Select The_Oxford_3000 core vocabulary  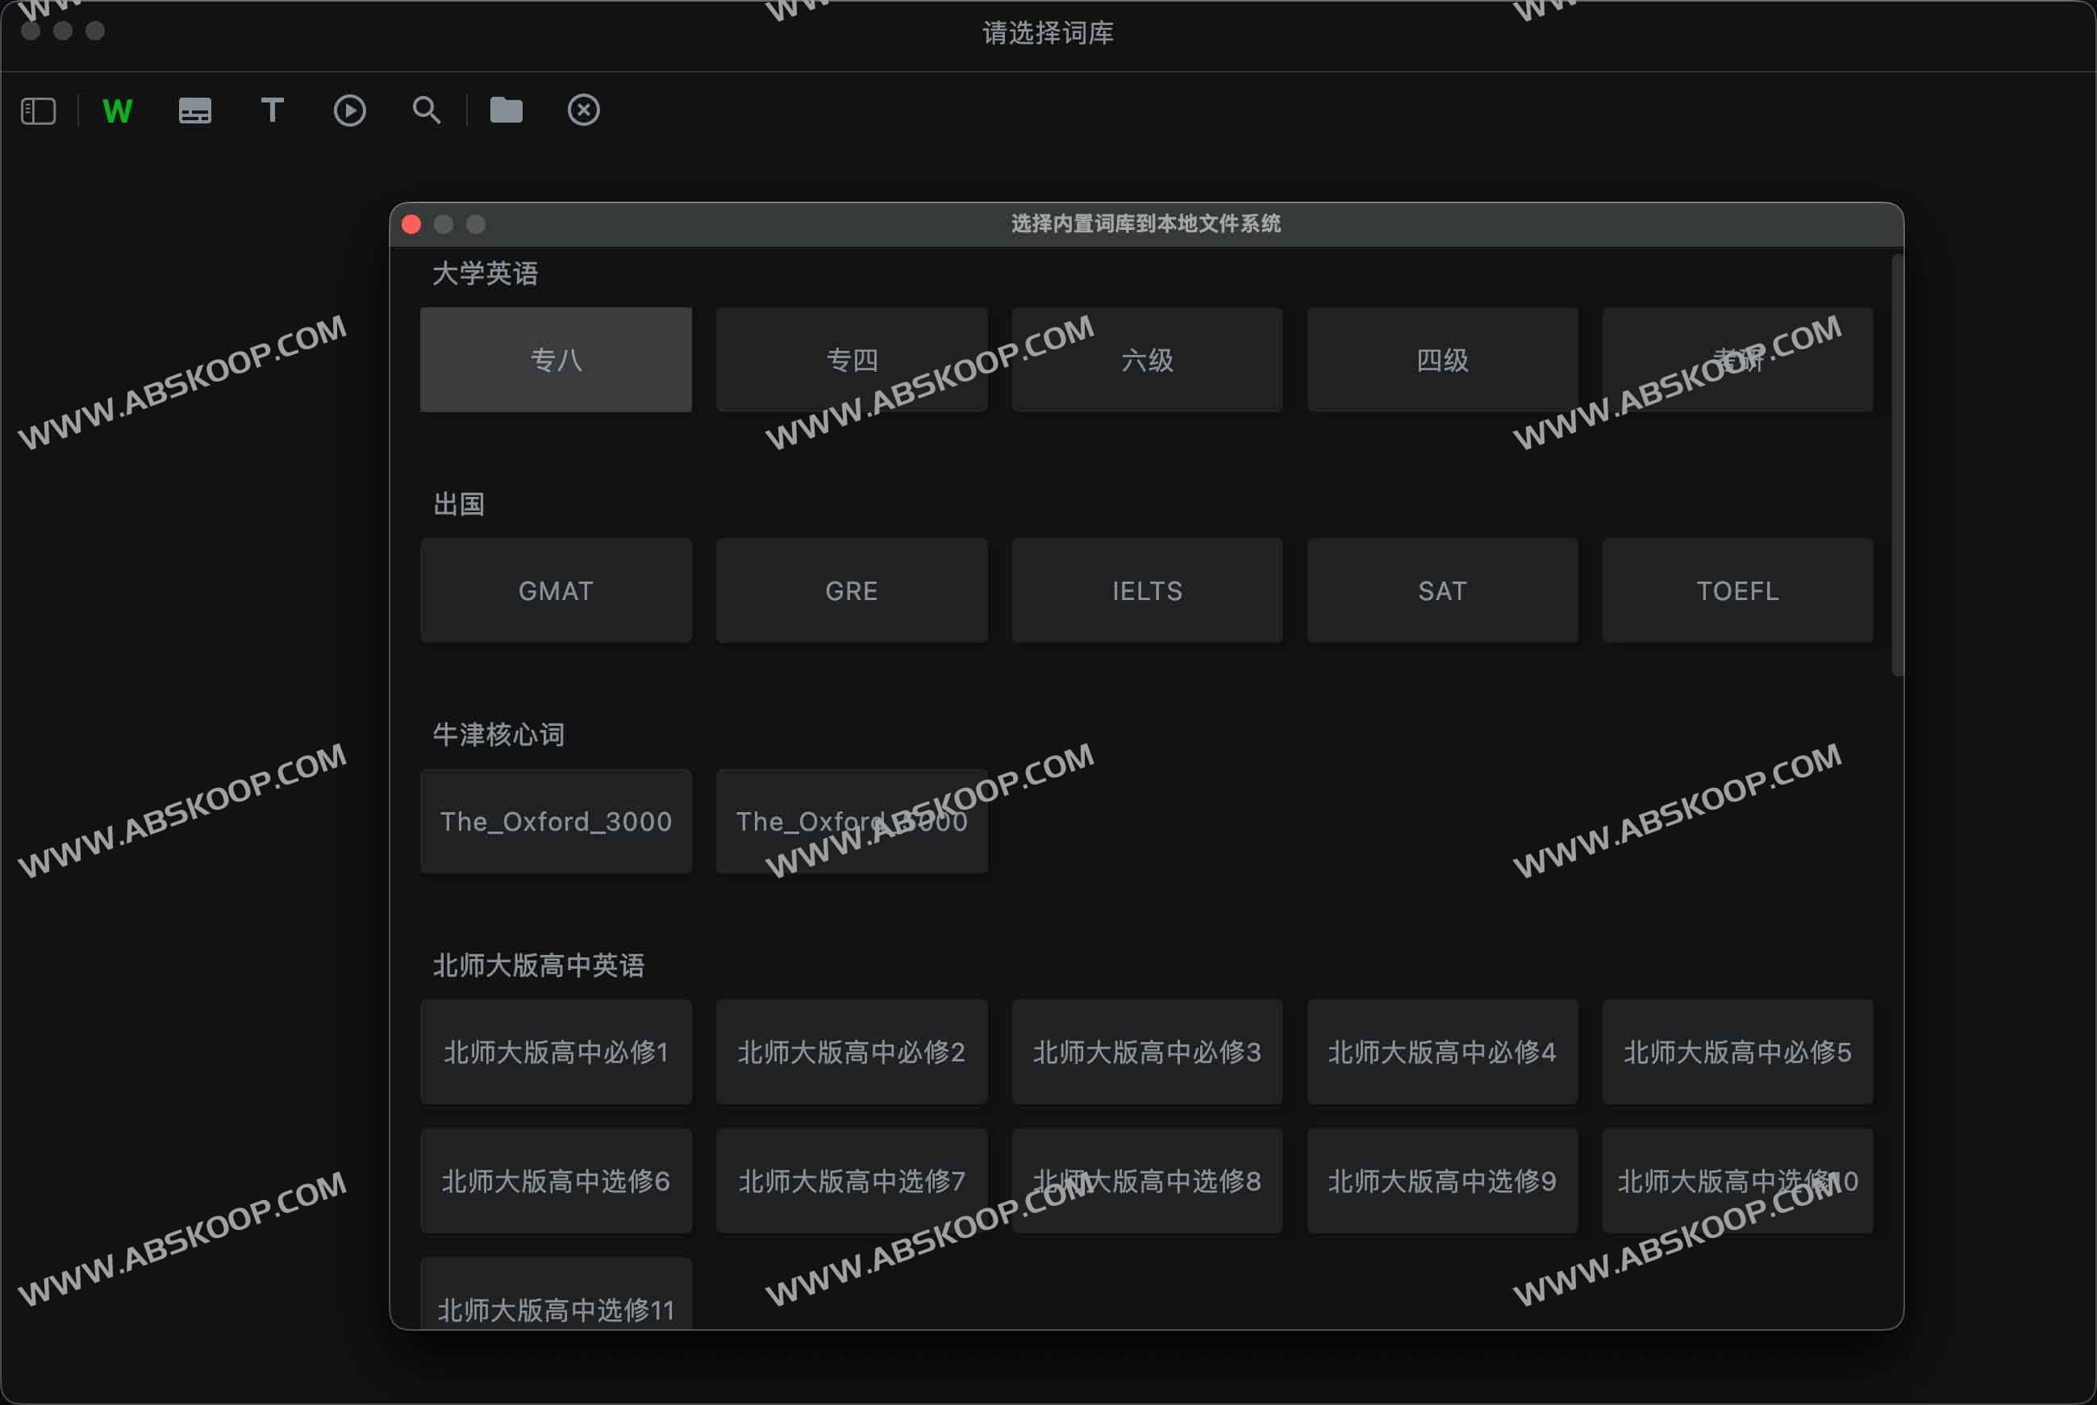(556, 821)
